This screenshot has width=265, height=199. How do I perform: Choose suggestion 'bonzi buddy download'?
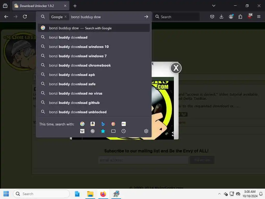(x=94, y=37)
